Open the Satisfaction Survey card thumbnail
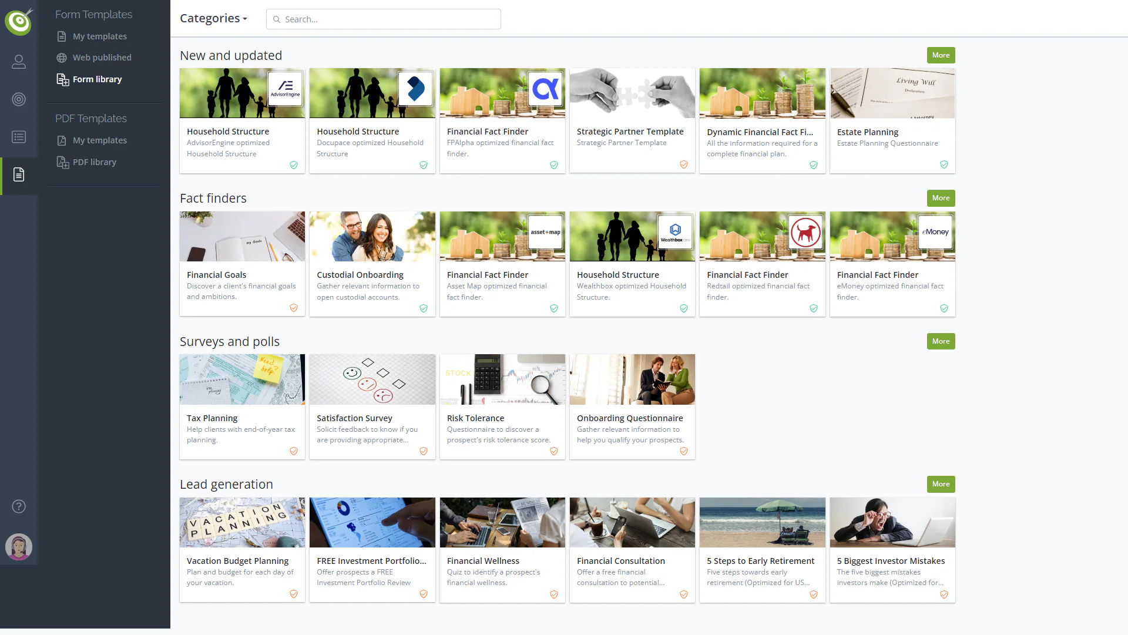 [372, 379]
